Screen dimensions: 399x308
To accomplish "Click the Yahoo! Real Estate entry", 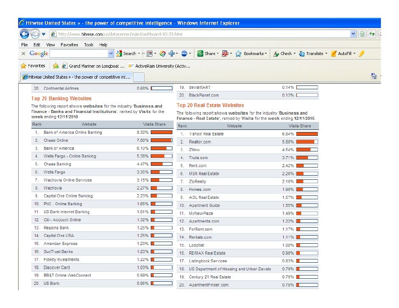I will click(x=206, y=134).
